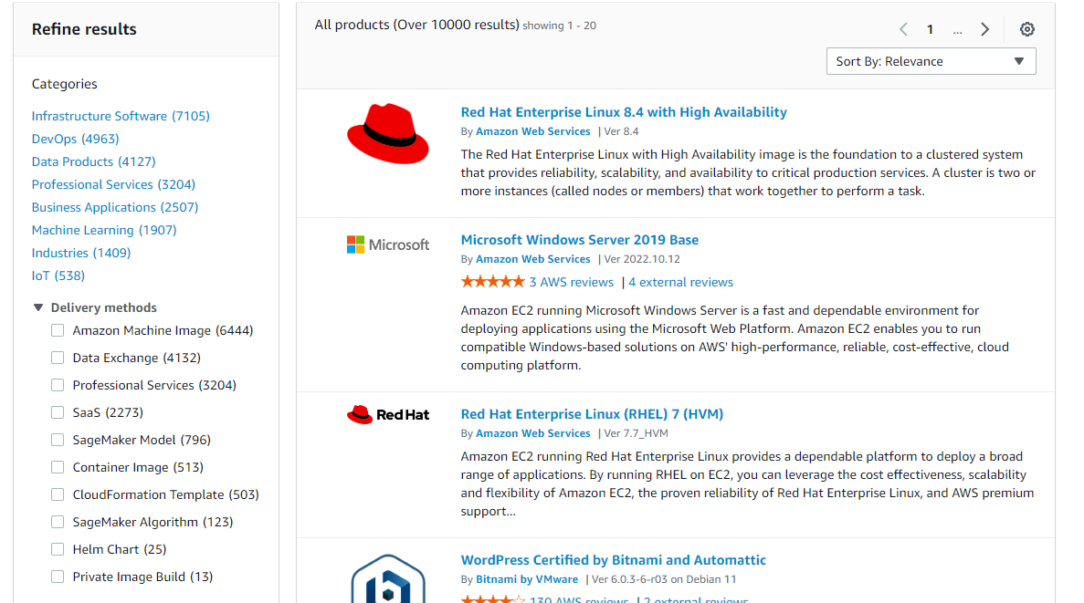Filter by DevOps category
Viewport: 1084px width, 603px height.
76,139
